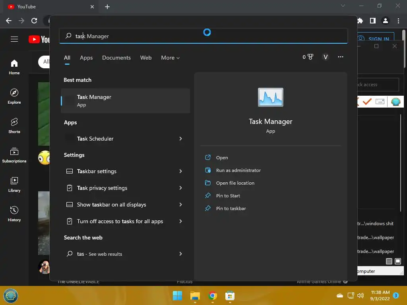Expand Task privacy settings chevron
Screen dimensions: 407x305
click(181, 188)
